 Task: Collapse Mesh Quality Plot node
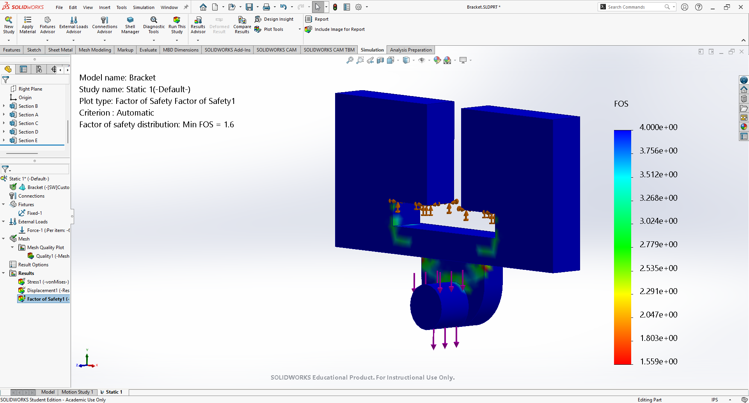(x=12, y=247)
